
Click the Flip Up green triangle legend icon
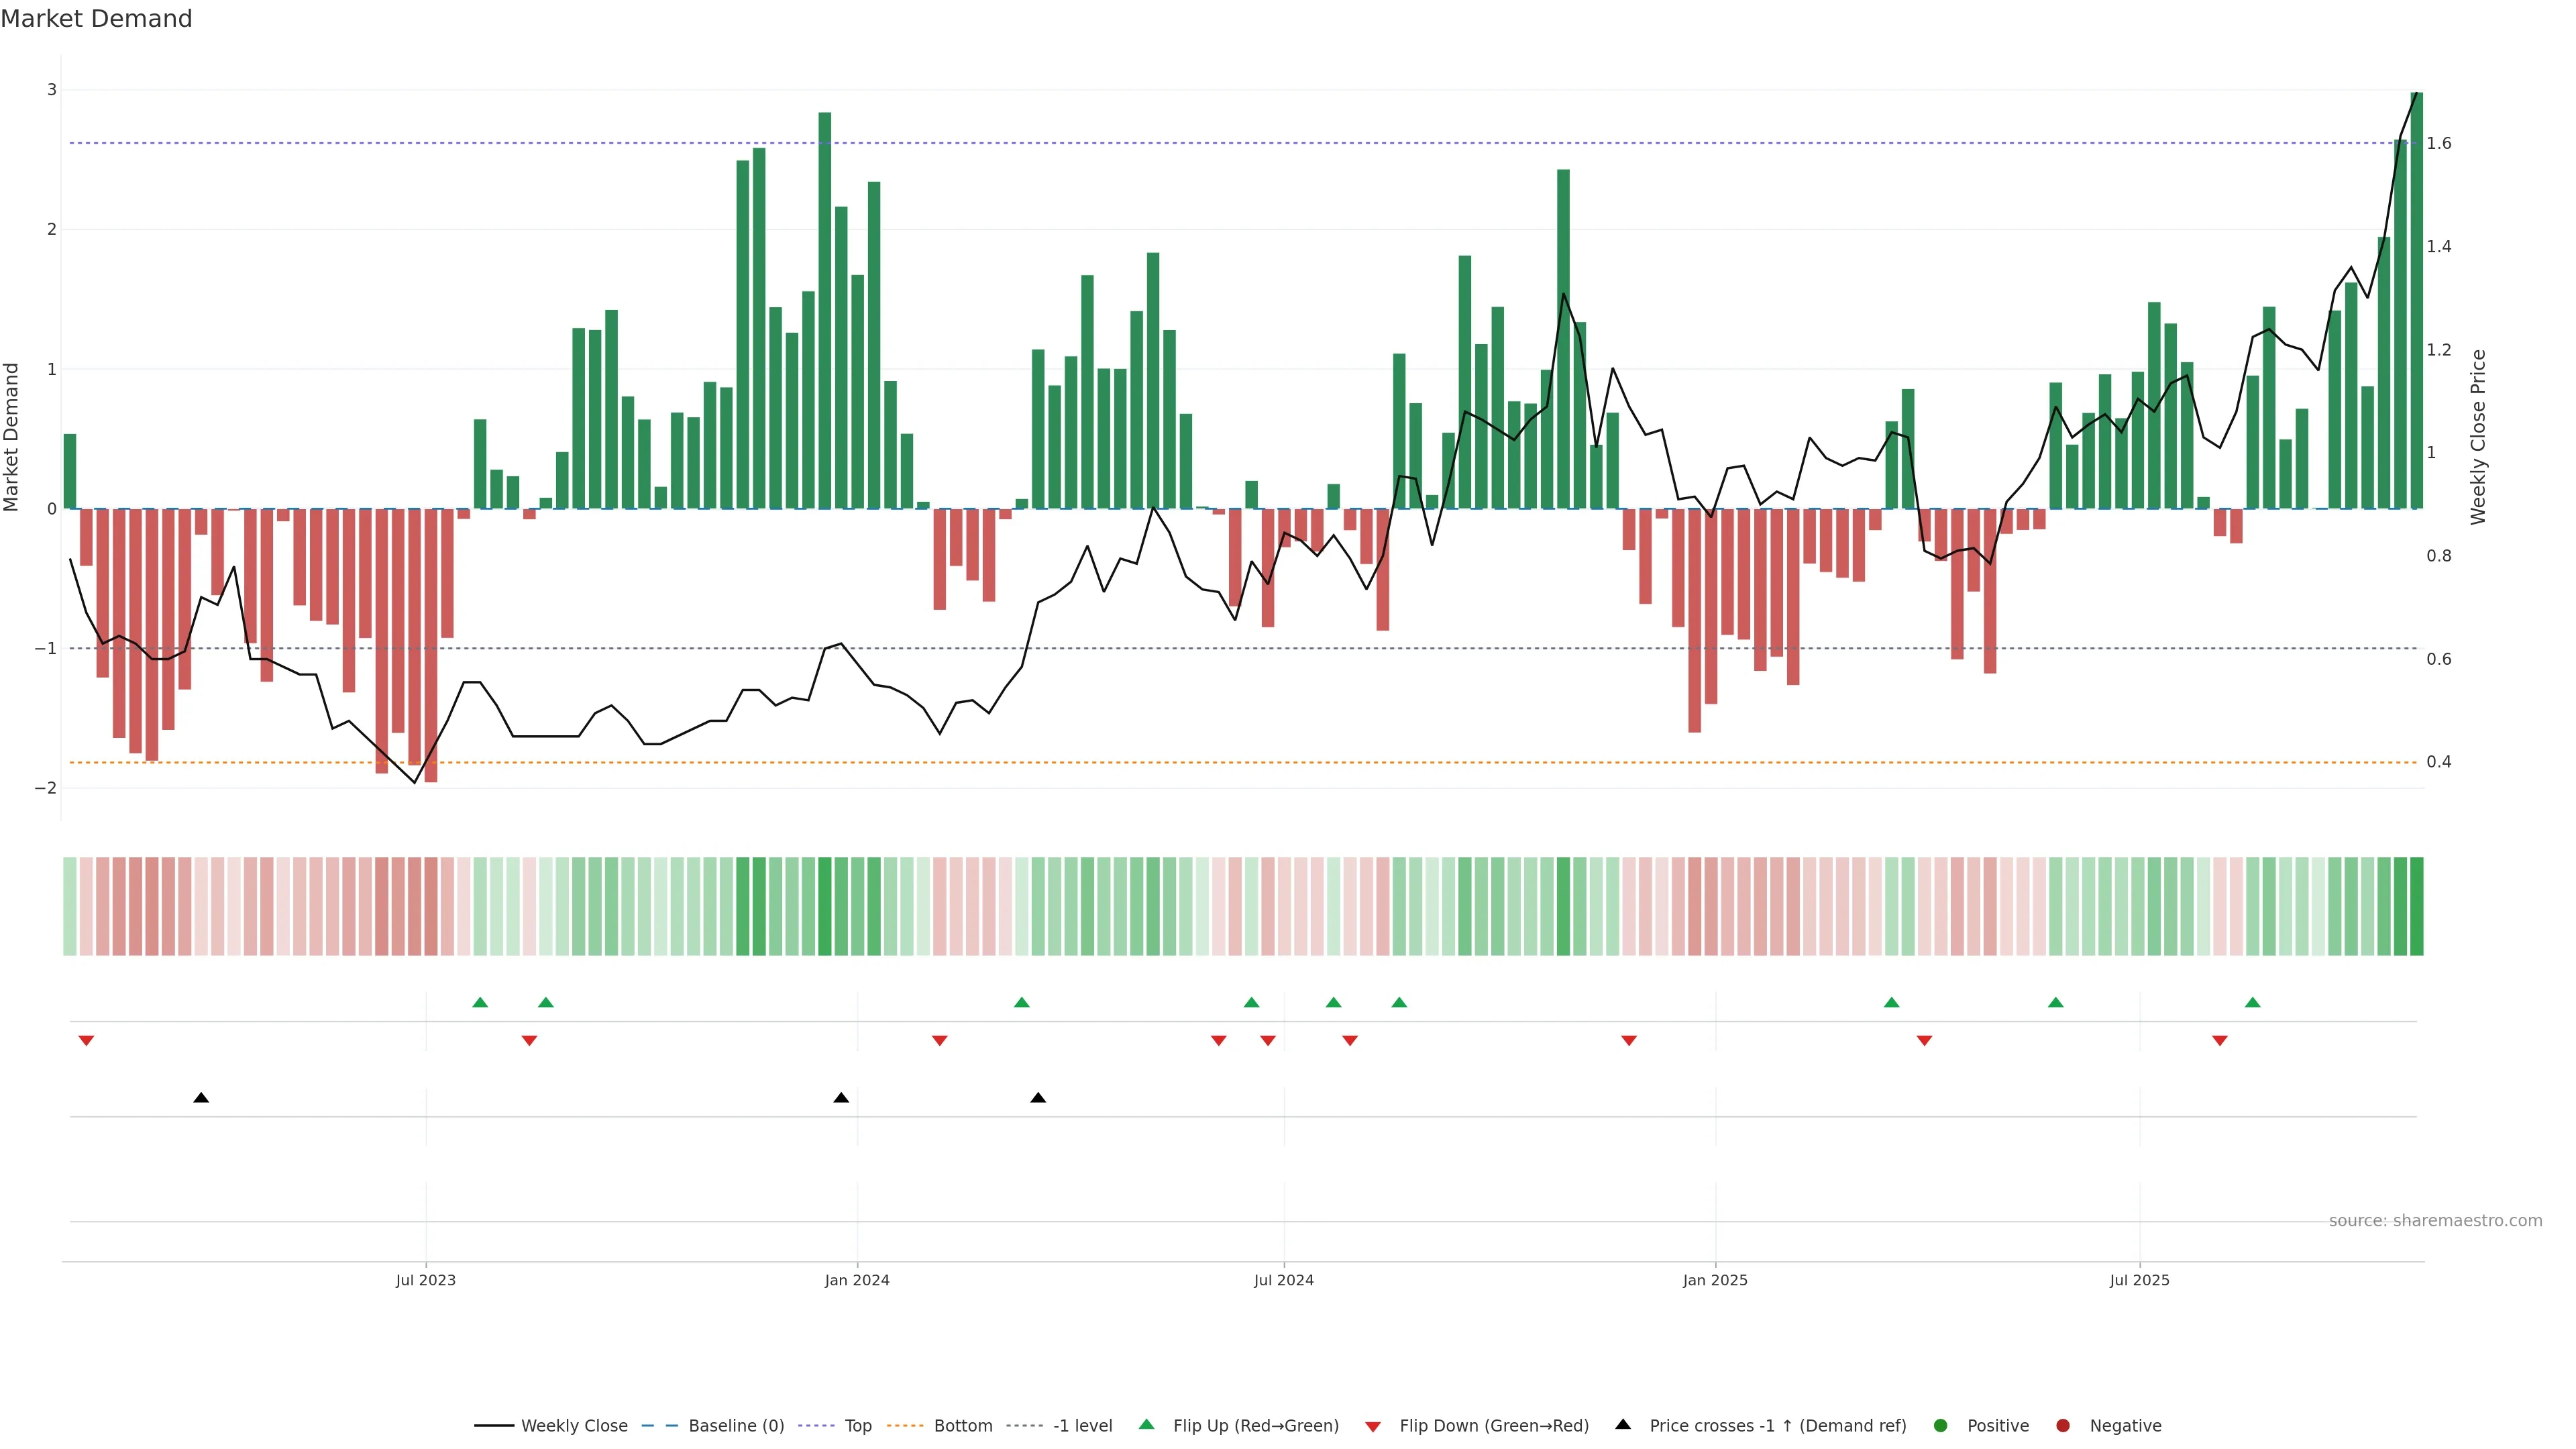(1146, 1424)
